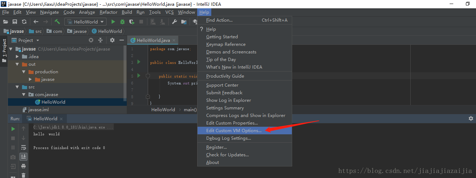This screenshot has width=476, height=178.
Task: Open the HelloWorld run configuration dropdown
Action: [86, 22]
